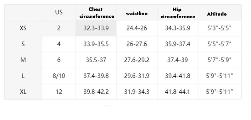Select the Altitude column header
251x120 pixels.
click(x=220, y=13)
